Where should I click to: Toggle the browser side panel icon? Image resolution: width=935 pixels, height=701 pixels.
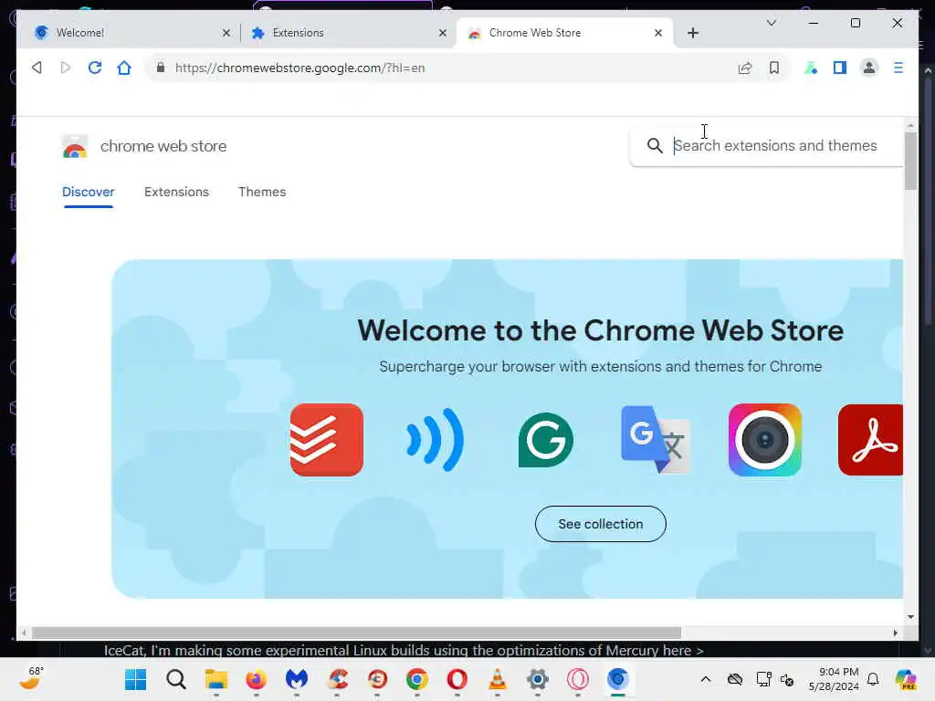840,68
